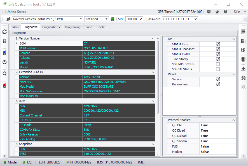Click the chat message icon in top bar
The width and height of the screenshot is (248, 166).
(209, 12)
